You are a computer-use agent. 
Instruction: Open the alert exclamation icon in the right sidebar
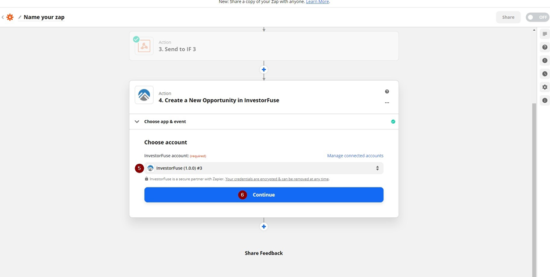click(x=545, y=60)
